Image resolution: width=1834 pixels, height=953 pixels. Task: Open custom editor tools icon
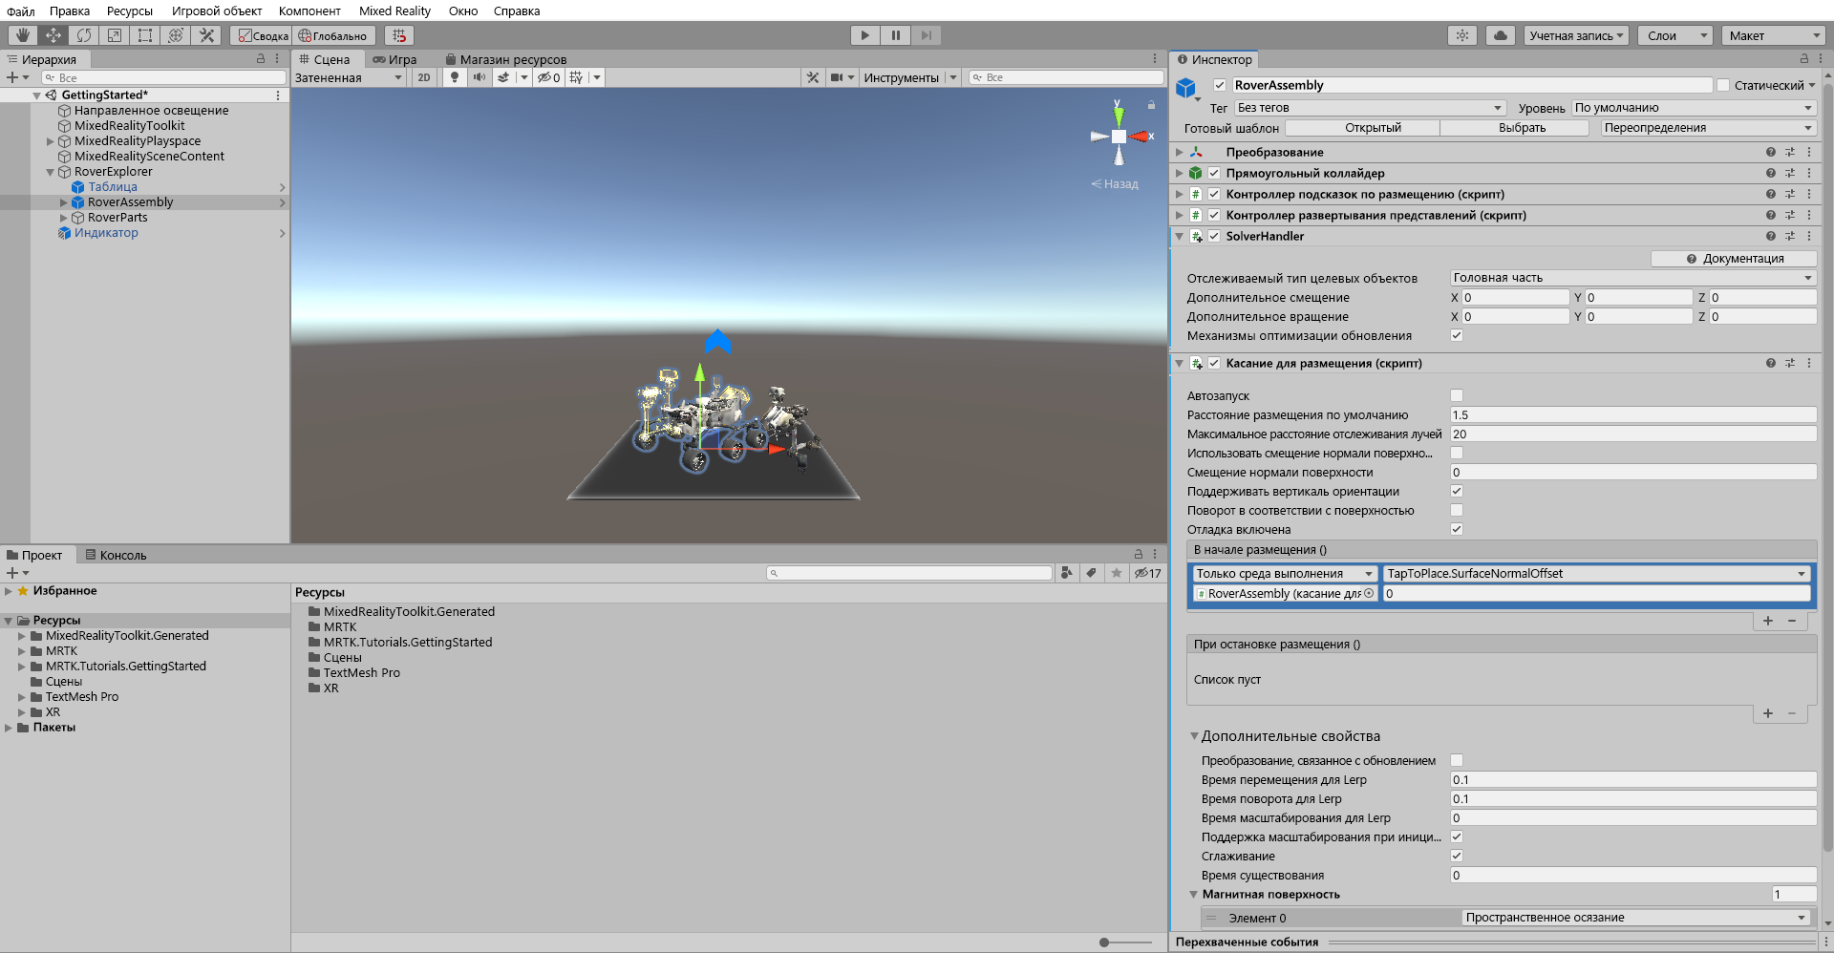[x=206, y=35]
